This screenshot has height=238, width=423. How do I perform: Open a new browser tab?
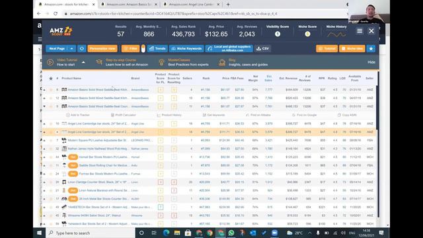pyautogui.click(x=228, y=5)
